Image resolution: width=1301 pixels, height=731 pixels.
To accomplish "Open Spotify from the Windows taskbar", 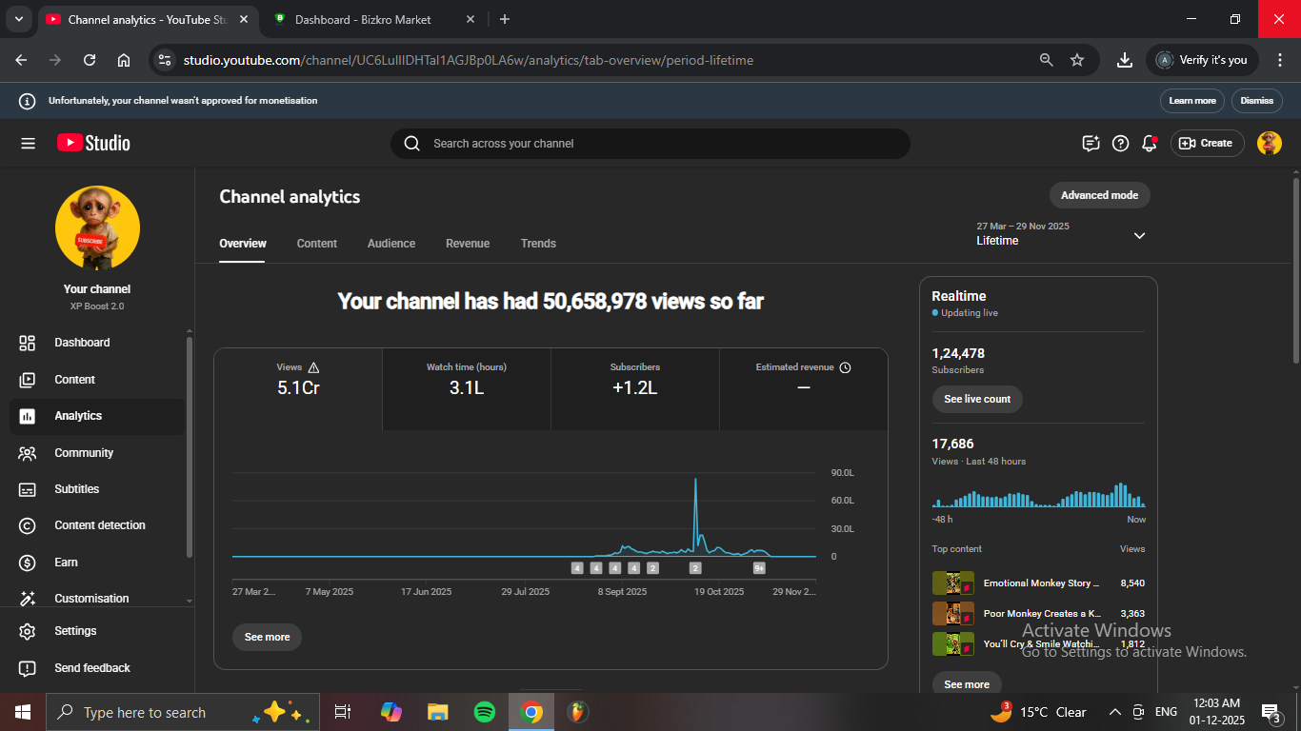I will pyautogui.click(x=484, y=712).
